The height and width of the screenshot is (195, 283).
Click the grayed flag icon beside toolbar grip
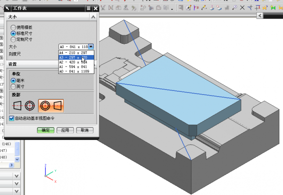[x=181, y=8]
